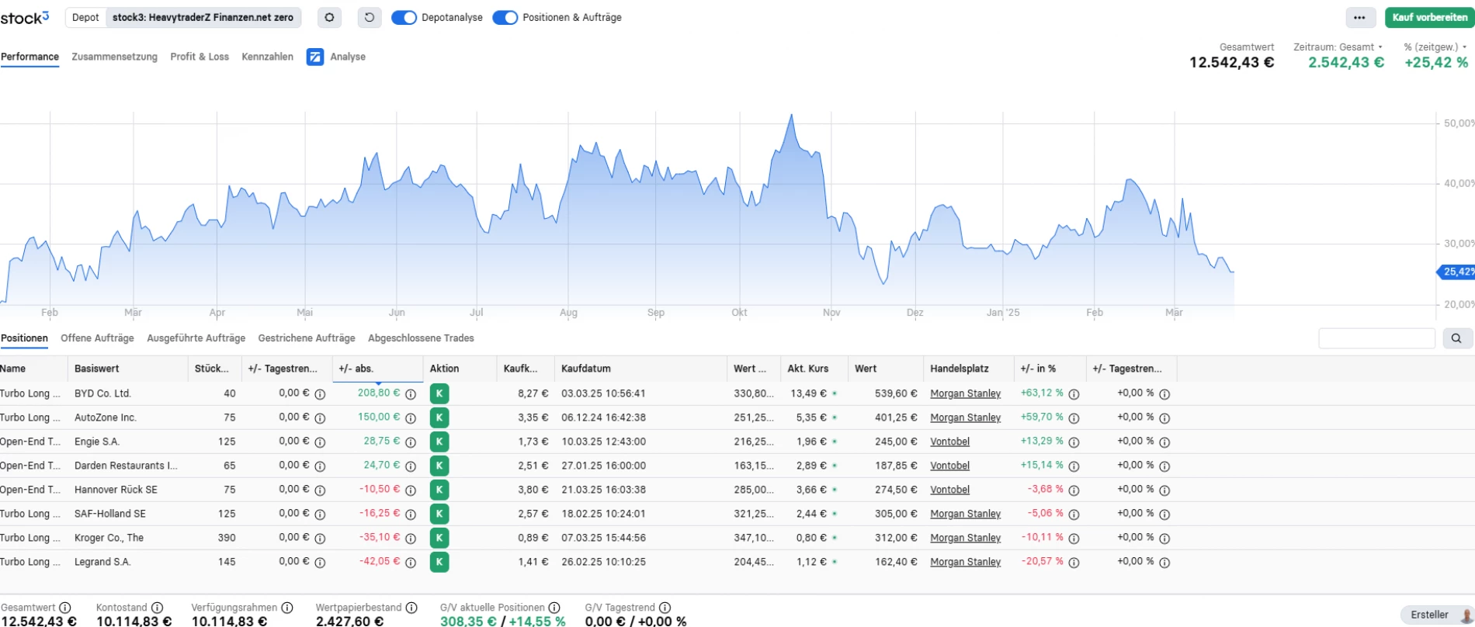The image size is (1475, 627).
Task: Open the Abgeschlossene Trades tab
Action: [421, 338]
